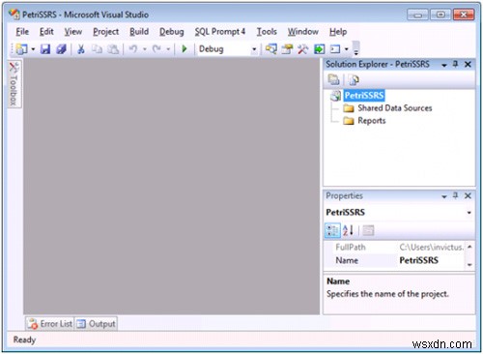The image size is (483, 354).
Task: Select the PetriSSRS project node
Action: [x=364, y=96]
